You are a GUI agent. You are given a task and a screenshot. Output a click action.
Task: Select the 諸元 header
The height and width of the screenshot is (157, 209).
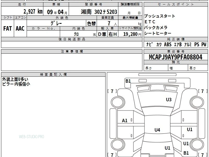pos(176,62)
